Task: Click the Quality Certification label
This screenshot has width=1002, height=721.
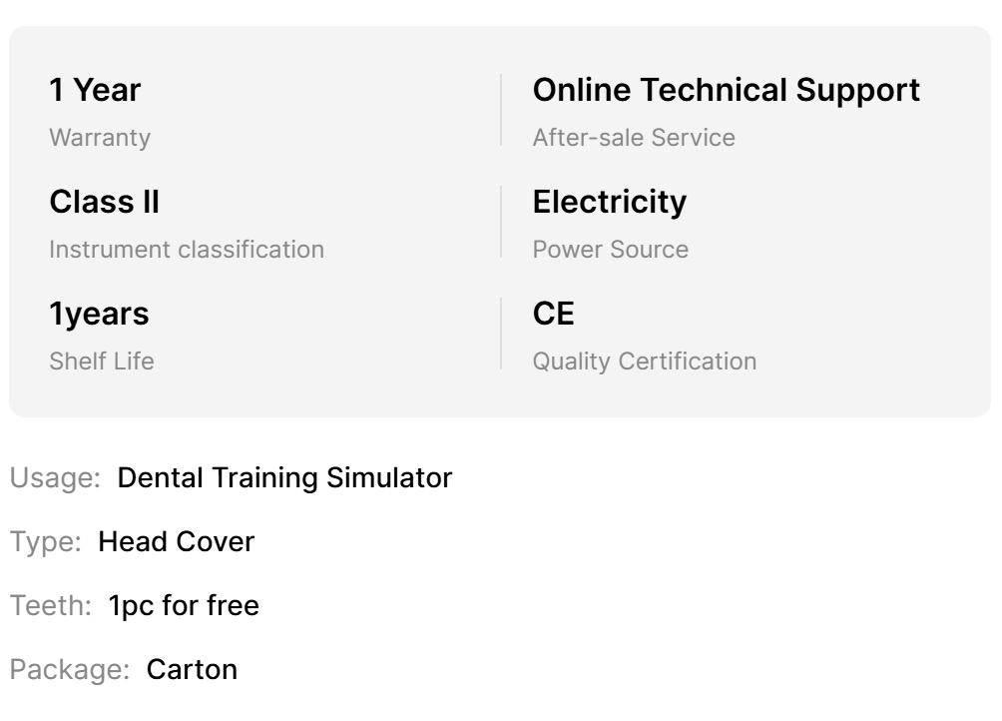Action: click(x=644, y=360)
